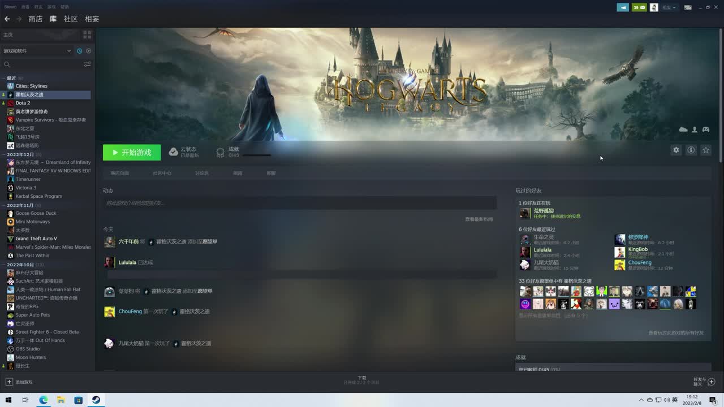The width and height of the screenshot is (724, 407).
Task: Show hidden system tray icons chevron
Action: pyautogui.click(x=641, y=400)
